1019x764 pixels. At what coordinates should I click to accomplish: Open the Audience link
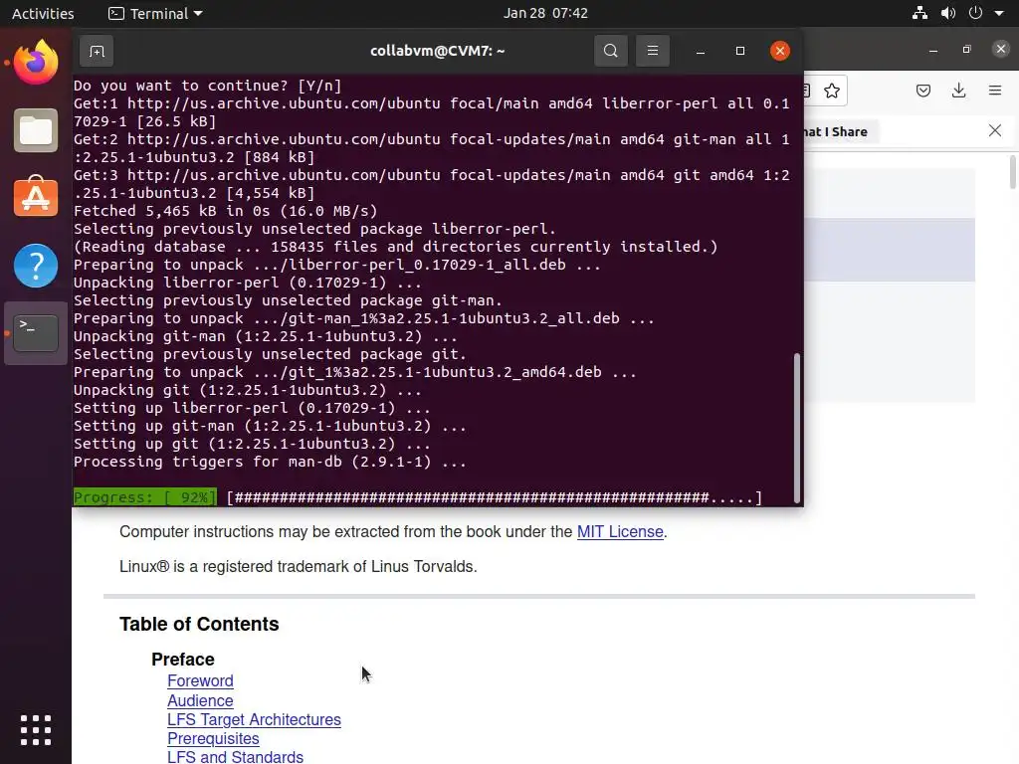[x=200, y=700]
